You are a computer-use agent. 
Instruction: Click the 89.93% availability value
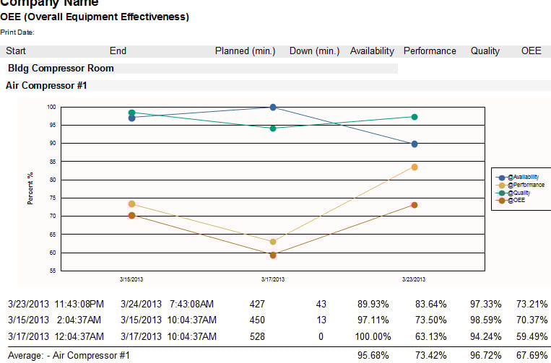tap(373, 304)
